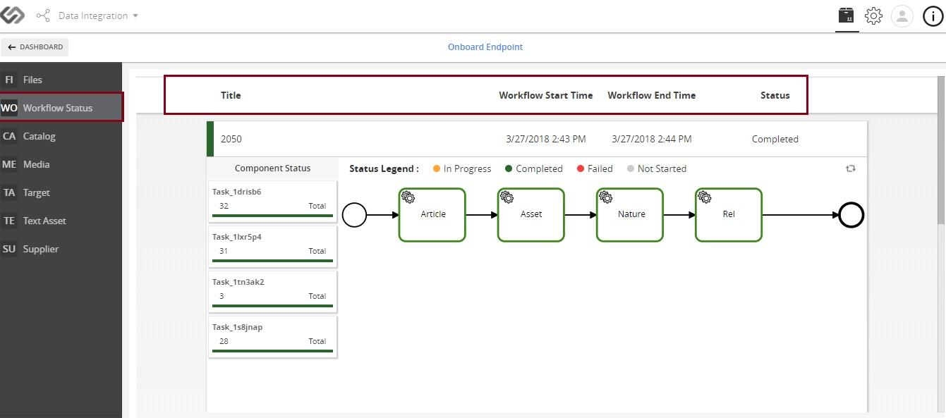The width and height of the screenshot is (946, 418).
Task: Select Workflow Status in the sidebar
Action: pos(61,108)
